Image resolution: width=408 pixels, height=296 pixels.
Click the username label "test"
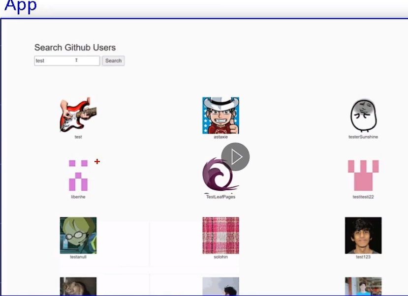[x=78, y=137]
